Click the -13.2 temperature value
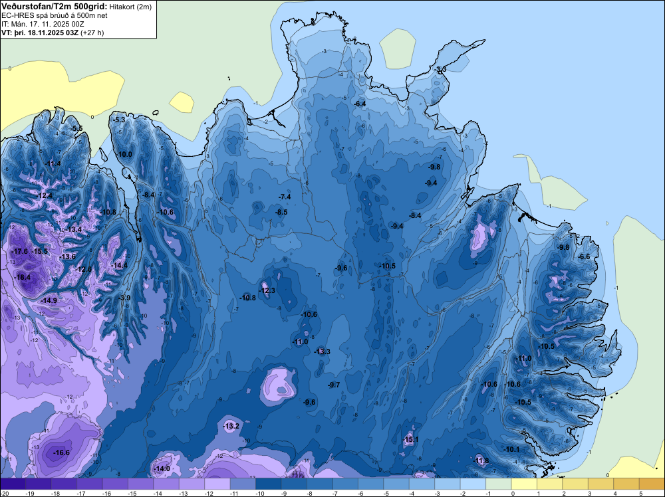This screenshot has height=497, width=665. point(231,427)
